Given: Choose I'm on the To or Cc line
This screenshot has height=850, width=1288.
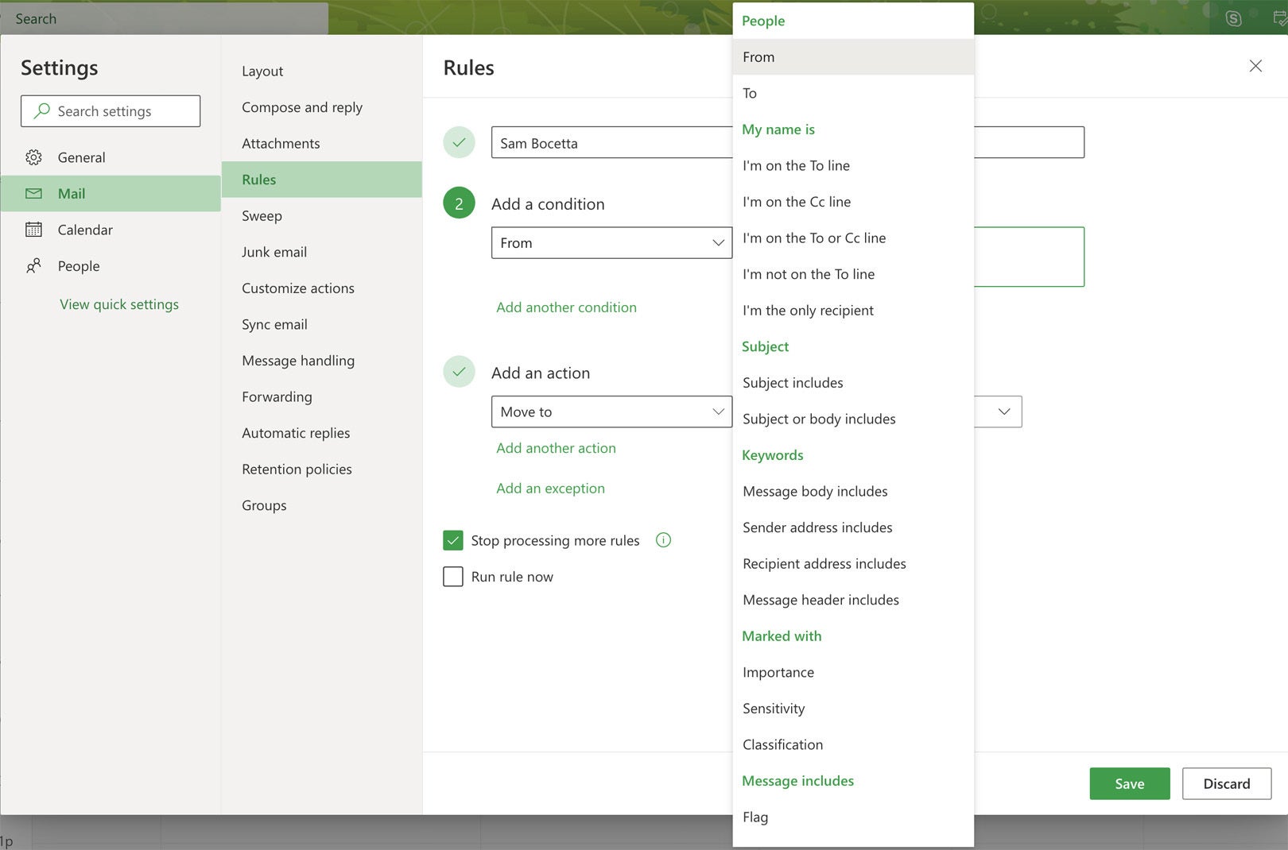Looking at the screenshot, I should click(x=853, y=238).
